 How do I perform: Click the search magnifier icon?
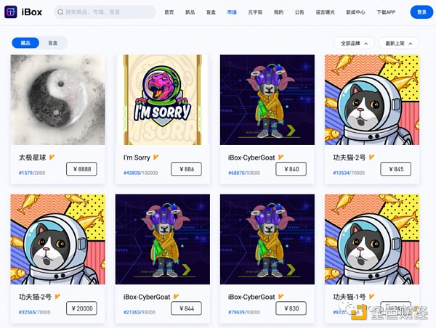pyautogui.click(x=60, y=12)
